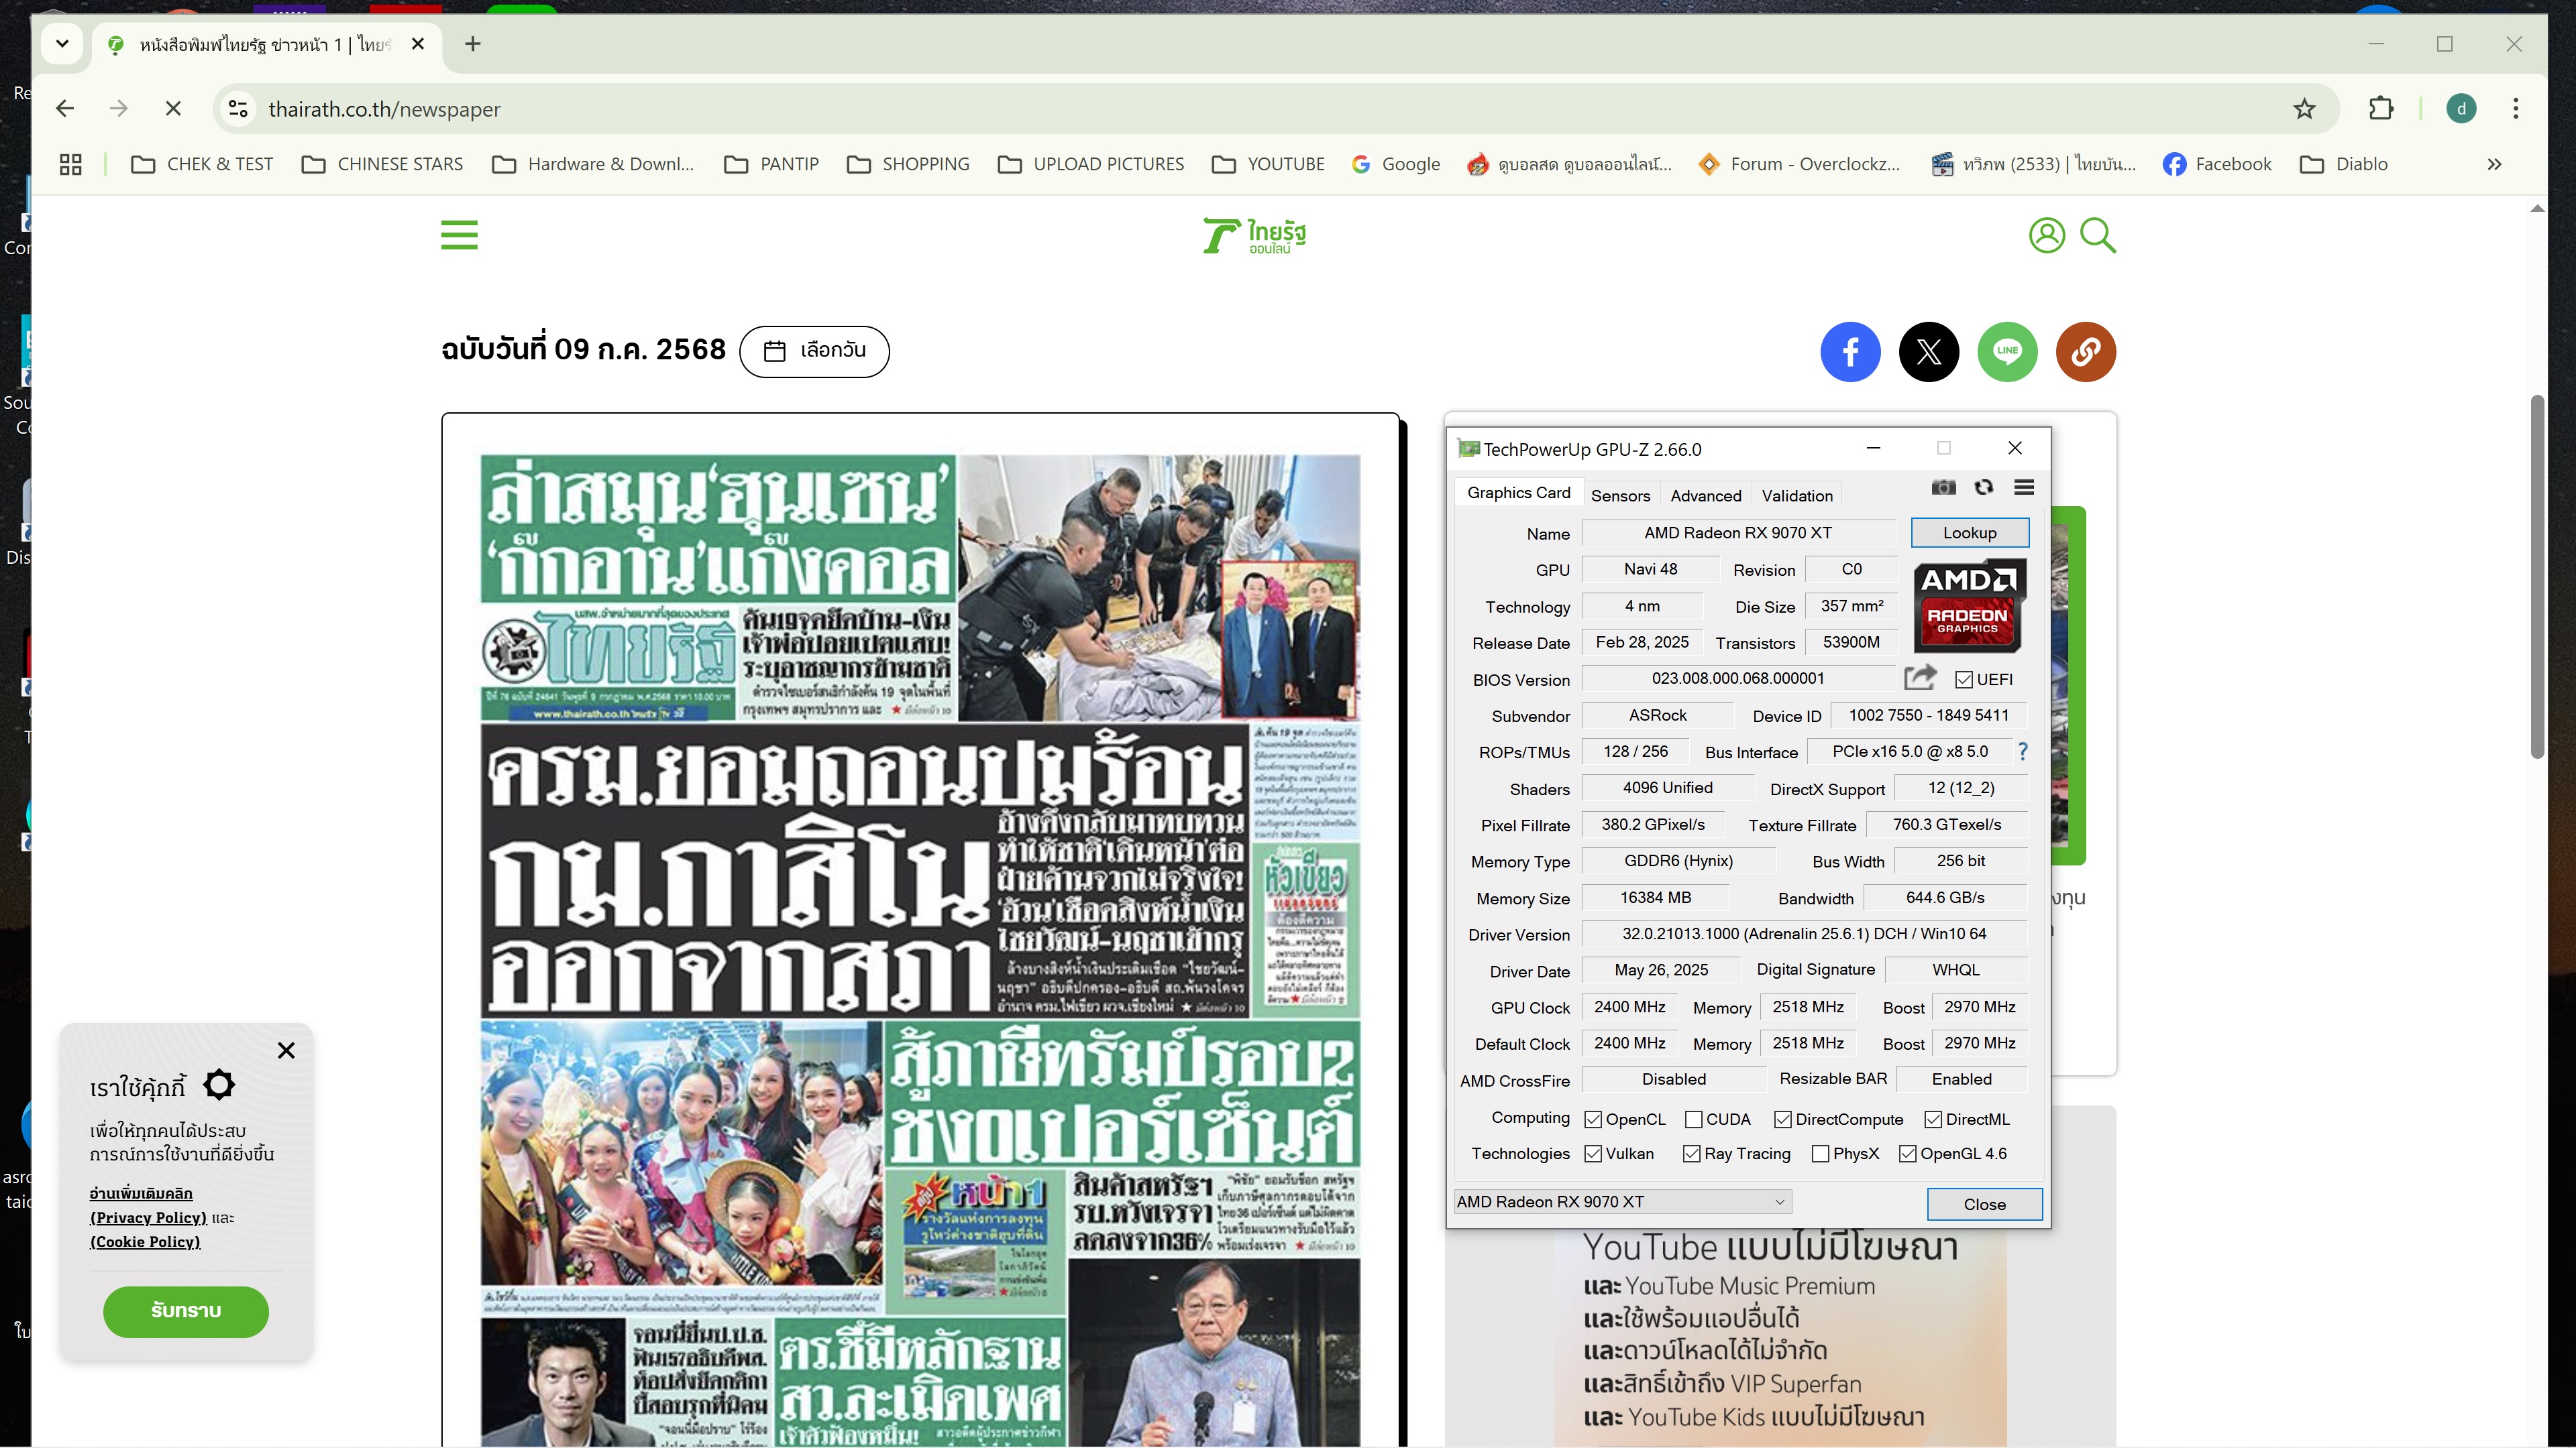Open the YOUTUBE bookmark folder
Viewport: 2576px width, 1448px height.
pos(1268,164)
